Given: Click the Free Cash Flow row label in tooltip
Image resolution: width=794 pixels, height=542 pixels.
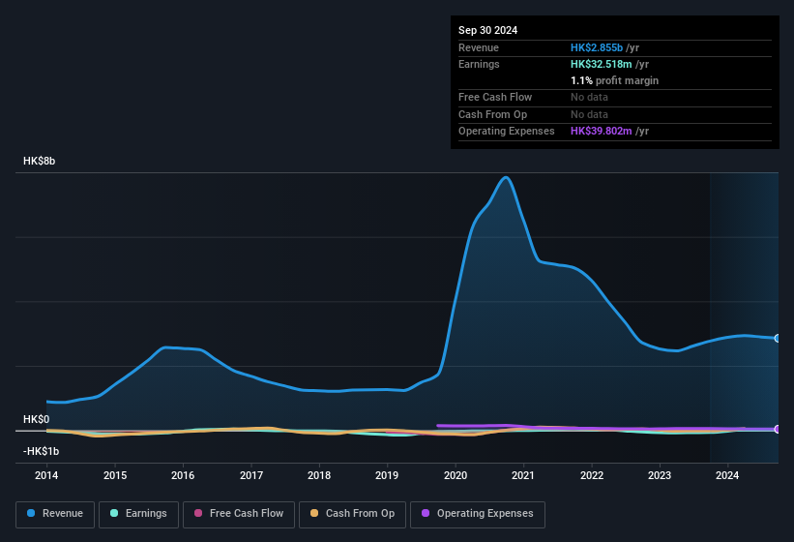Looking at the screenshot, I should point(495,97).
